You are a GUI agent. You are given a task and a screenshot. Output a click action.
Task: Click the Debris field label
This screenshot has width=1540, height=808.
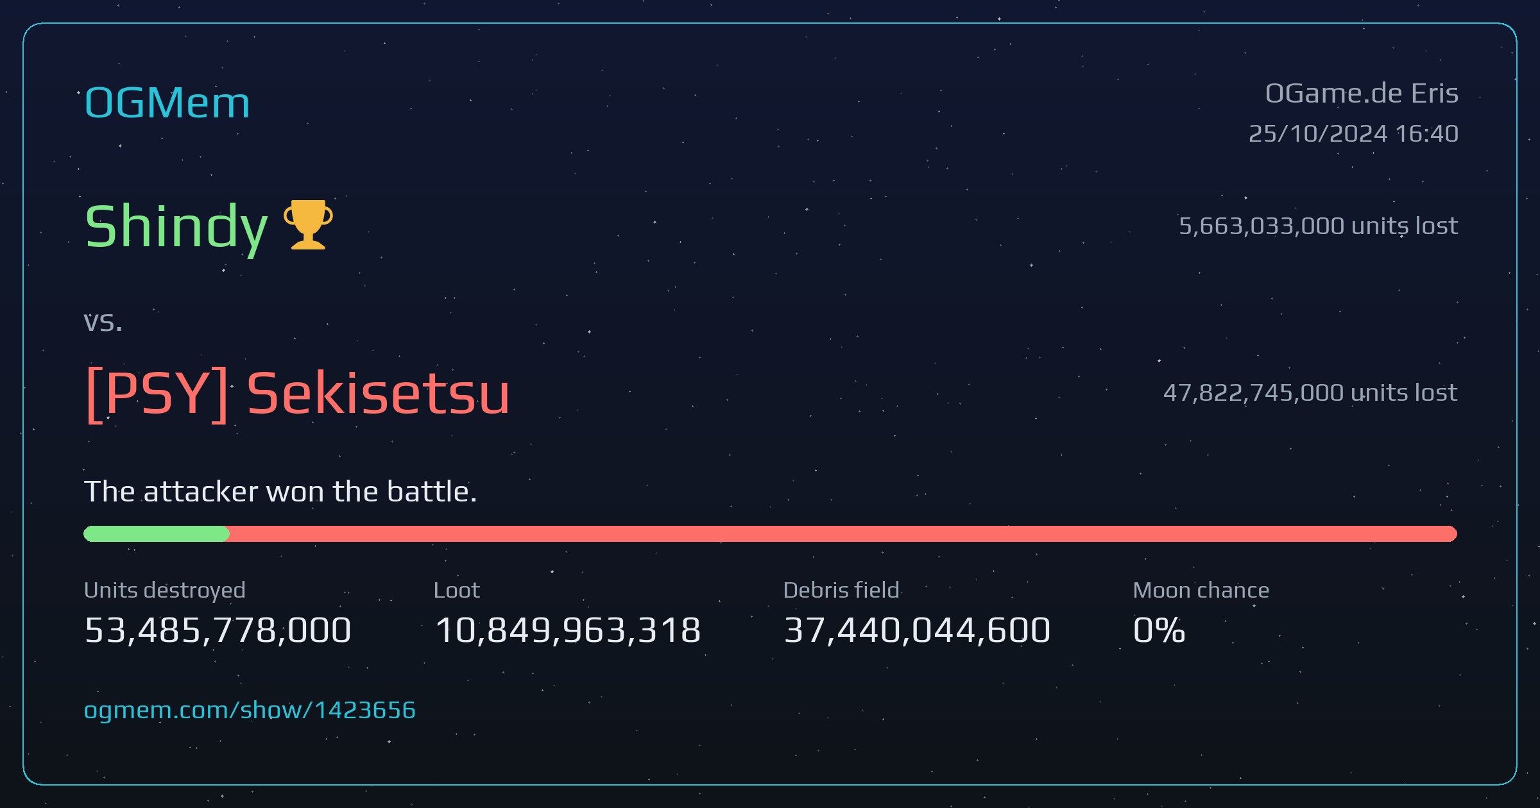(x=841, y=590)
